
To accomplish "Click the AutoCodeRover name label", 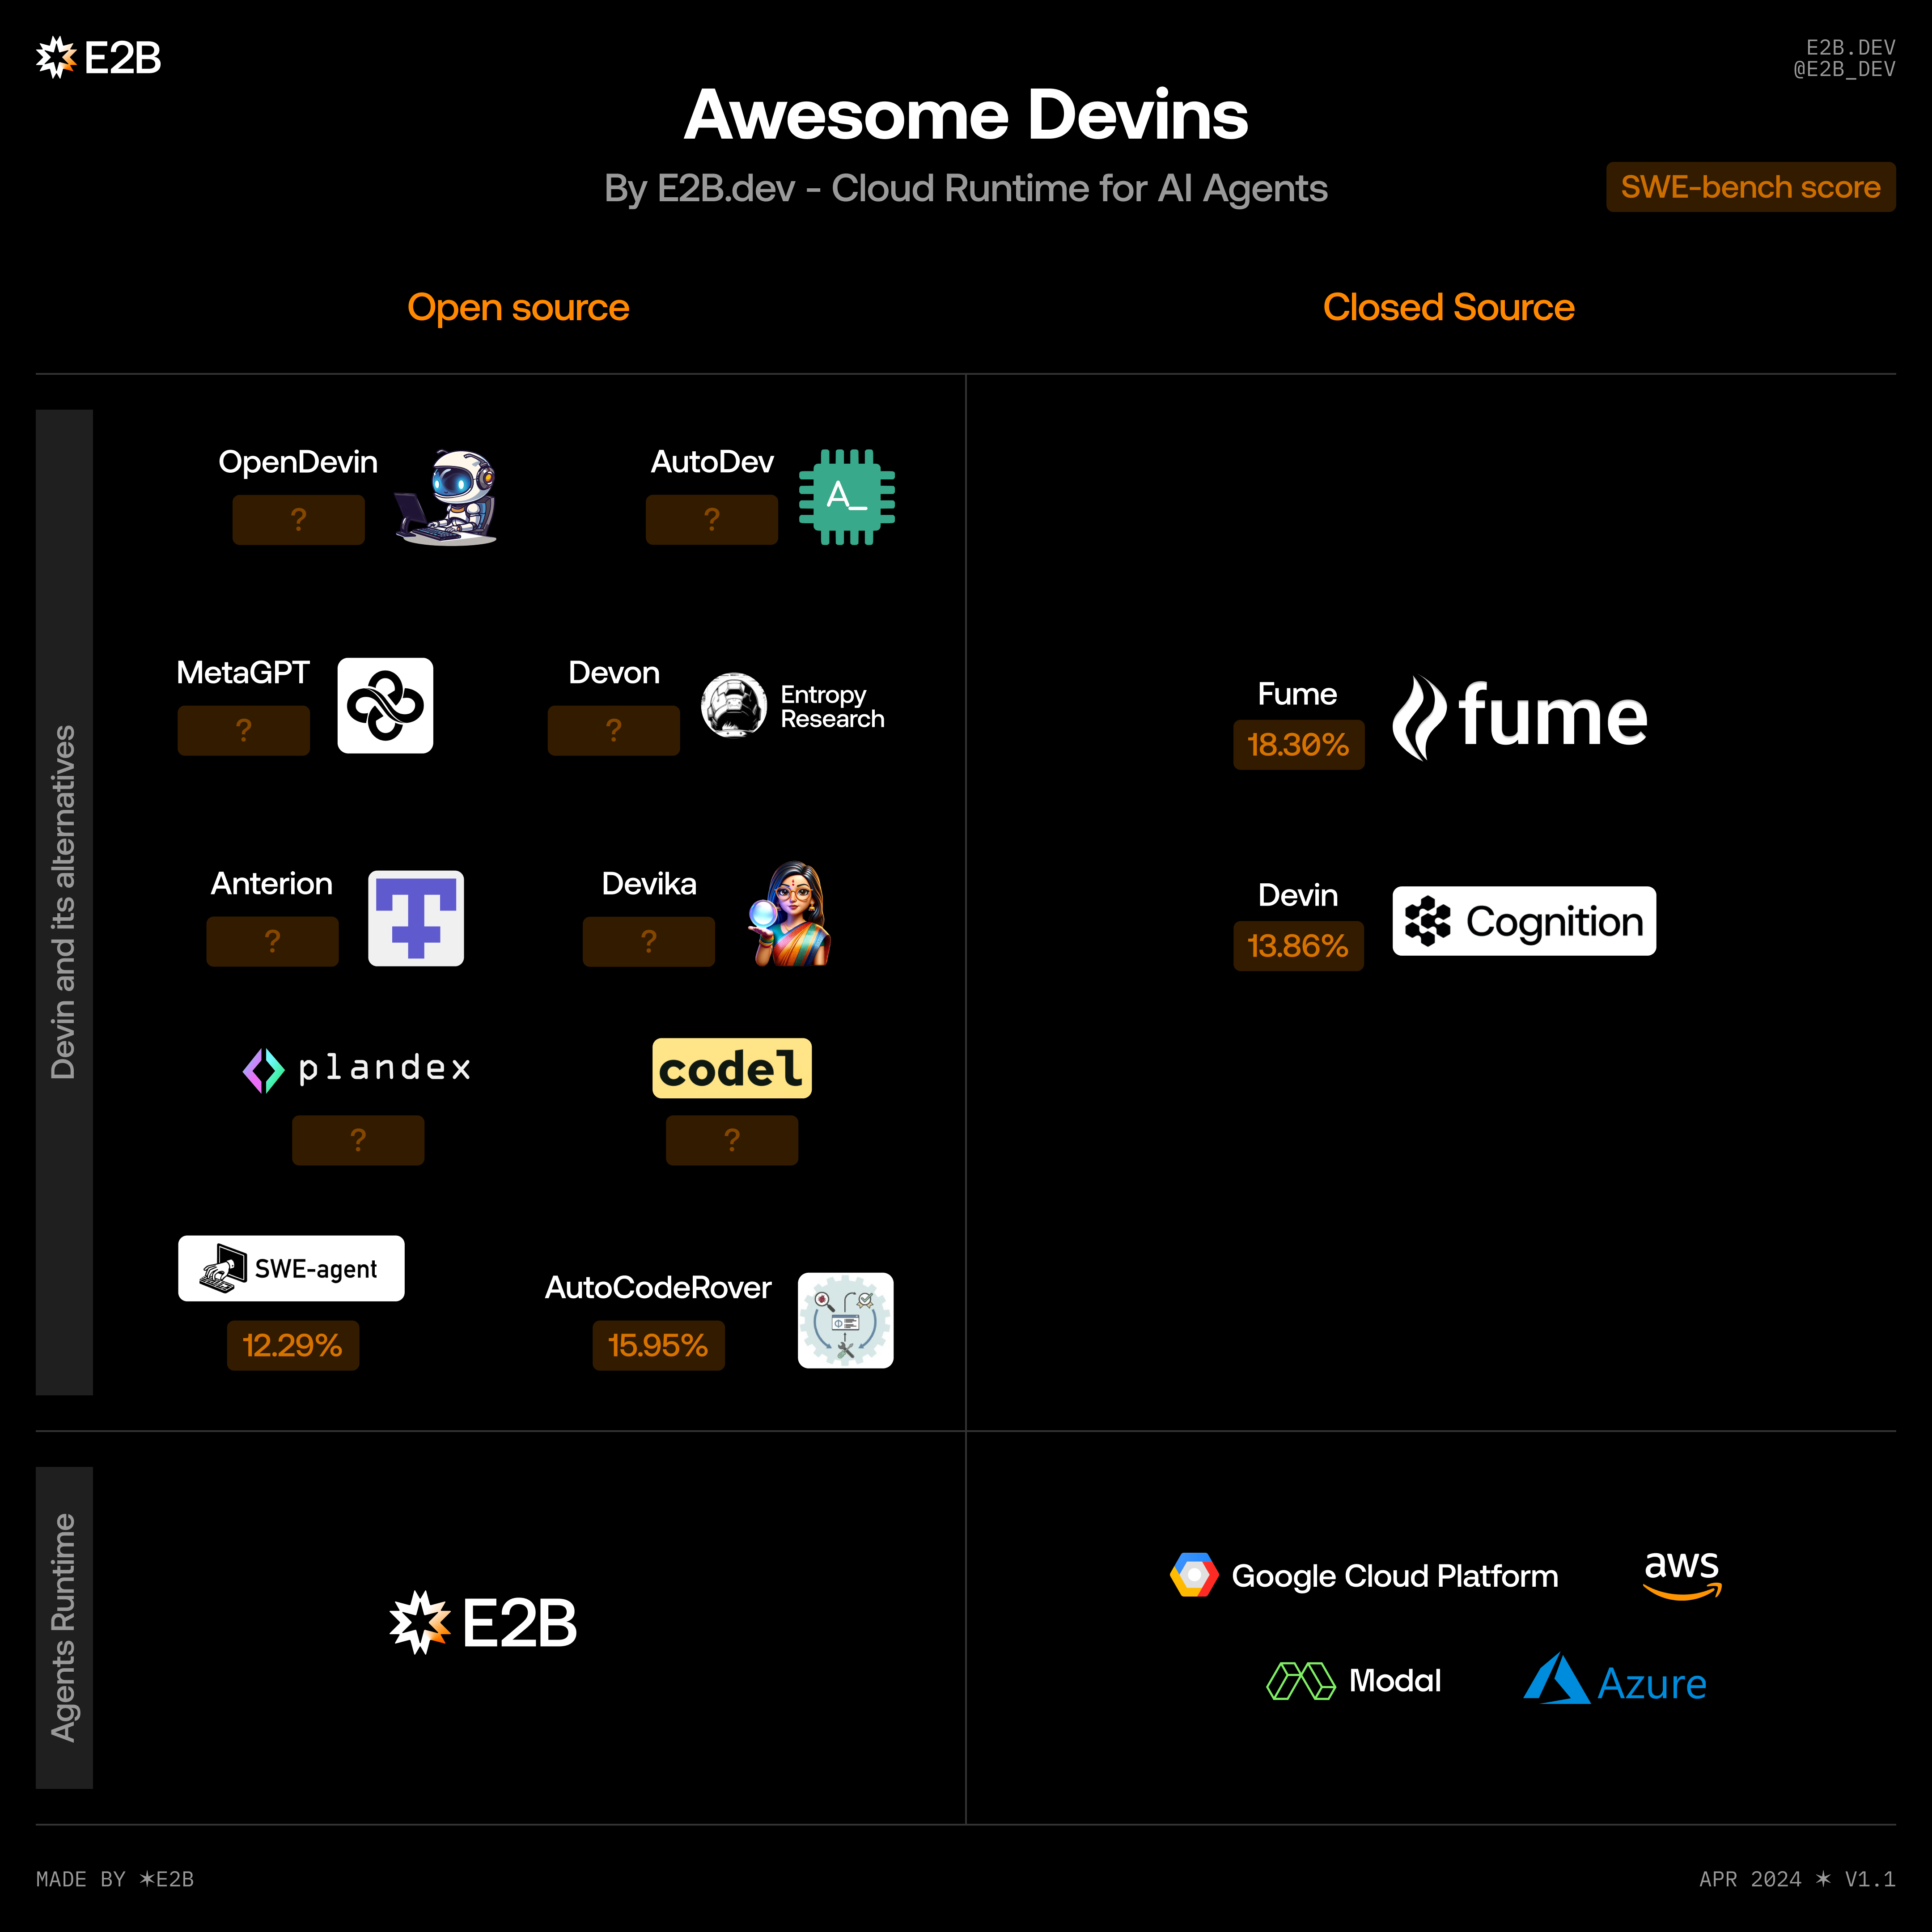I will pos(658,1288).
